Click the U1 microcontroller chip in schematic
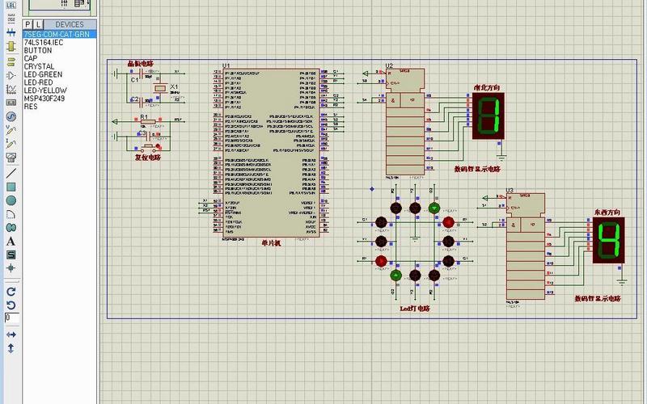Viewport: 647px width, 404px height. point(267,154)
